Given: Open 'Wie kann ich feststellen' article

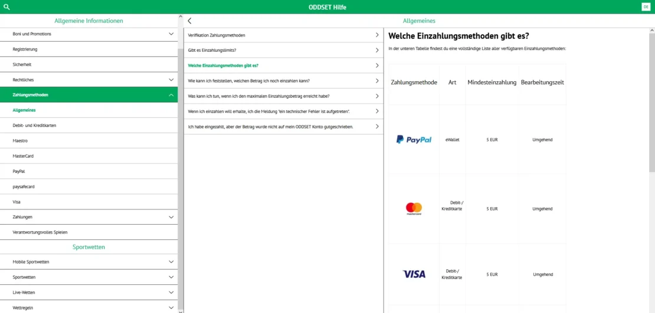Looking at the screenshot, I should coord(284,81).
